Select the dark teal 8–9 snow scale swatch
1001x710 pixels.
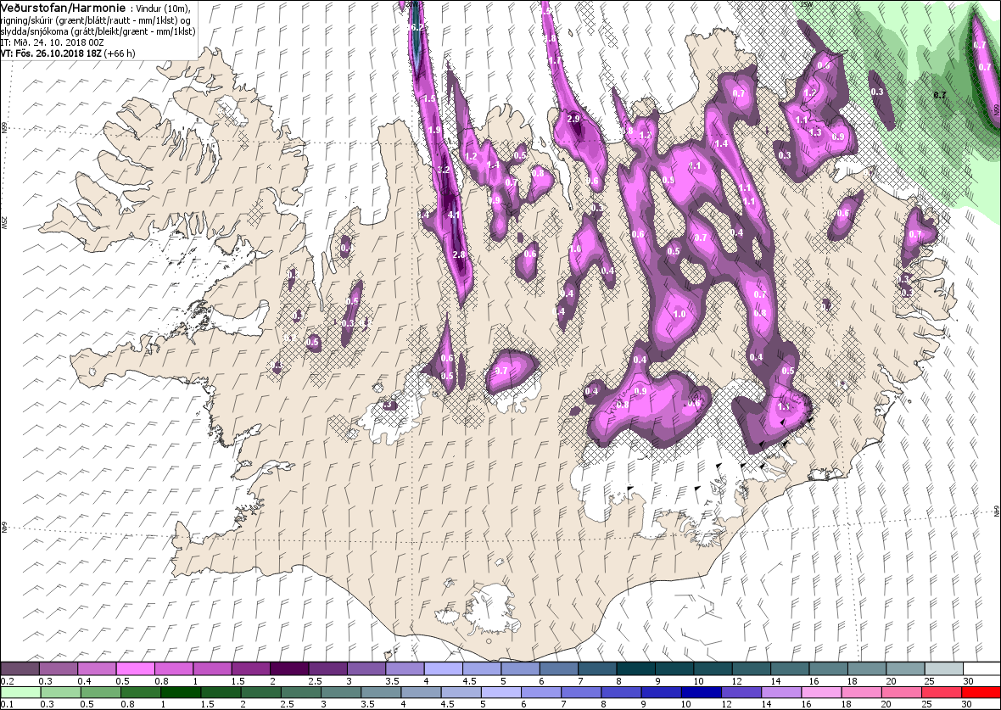pyautogui.click(x=636, y=668)
